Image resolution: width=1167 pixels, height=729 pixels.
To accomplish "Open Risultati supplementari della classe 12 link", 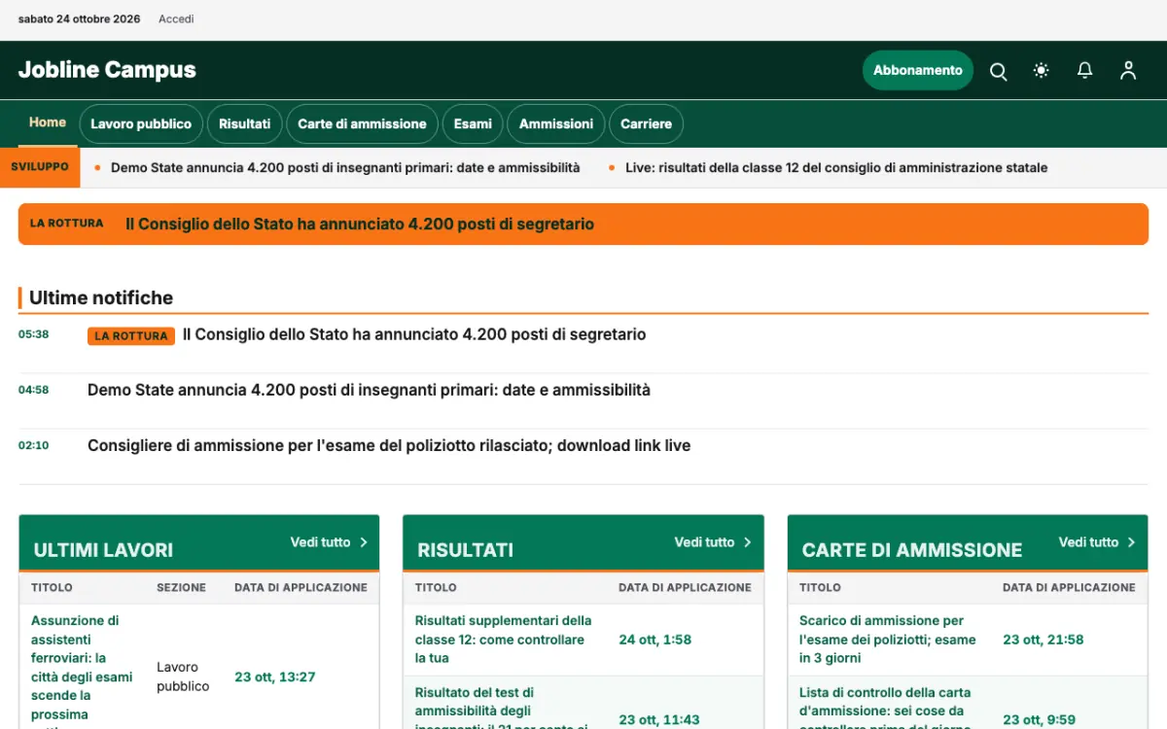I will coord(504,640).
